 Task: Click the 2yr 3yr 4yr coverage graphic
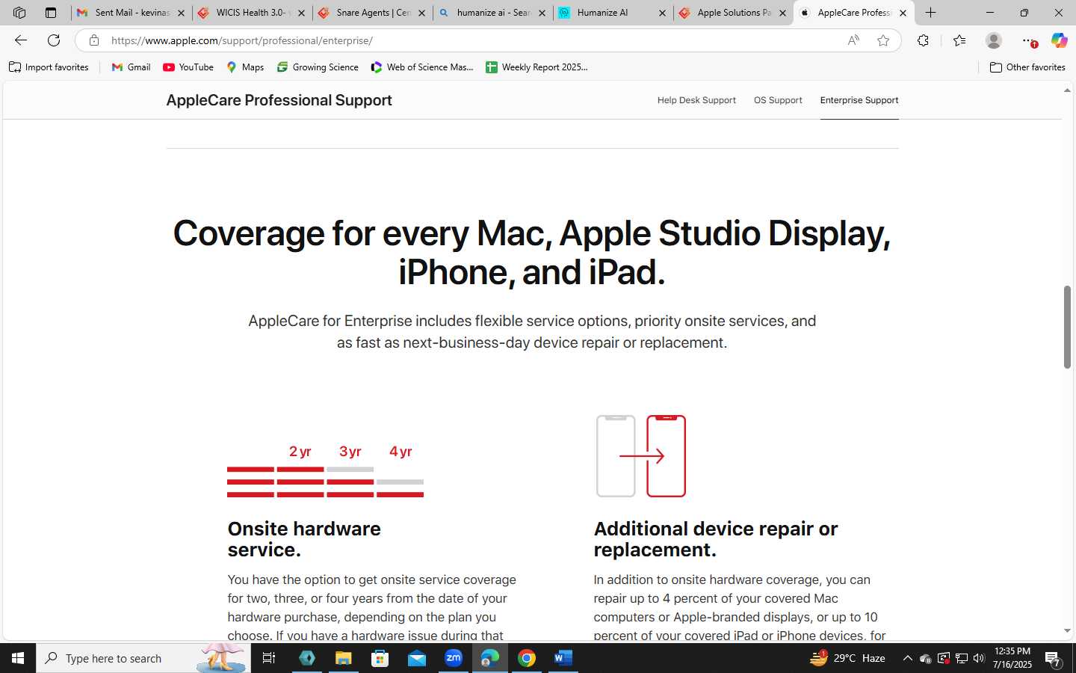click(x=325, y=470)
